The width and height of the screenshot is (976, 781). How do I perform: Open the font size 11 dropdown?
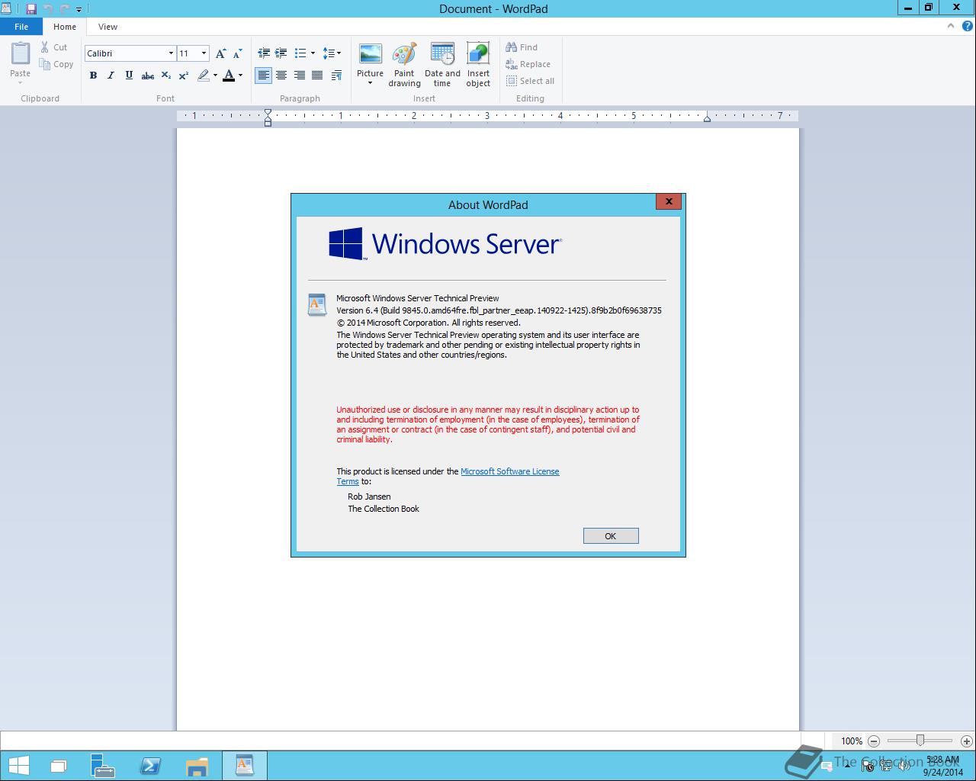coord(204,53)
